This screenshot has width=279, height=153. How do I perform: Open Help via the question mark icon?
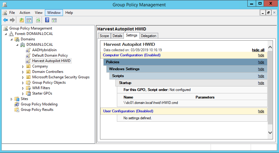[x=47, y=20]
